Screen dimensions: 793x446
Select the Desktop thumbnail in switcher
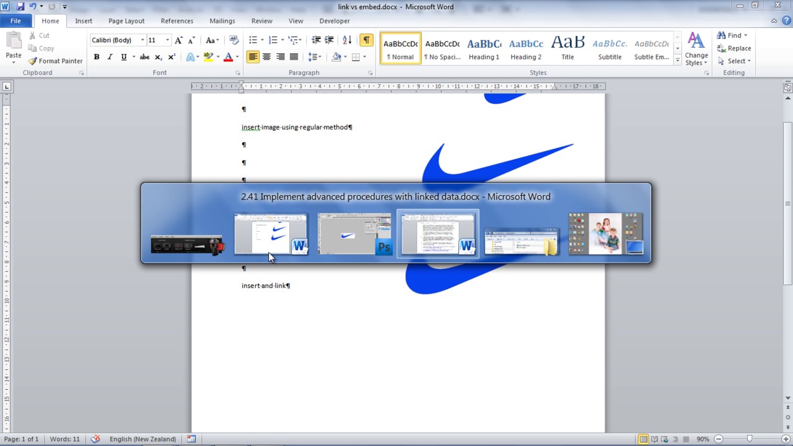pos(605,234)
